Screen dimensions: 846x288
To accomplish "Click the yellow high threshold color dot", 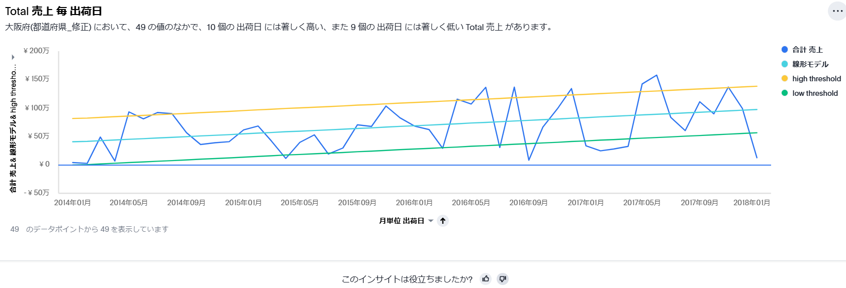I will point(785,78).
